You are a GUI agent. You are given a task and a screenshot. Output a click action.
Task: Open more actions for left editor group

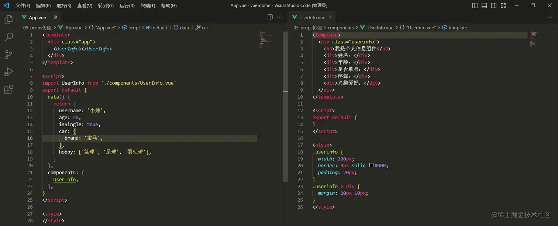[279, 17]
